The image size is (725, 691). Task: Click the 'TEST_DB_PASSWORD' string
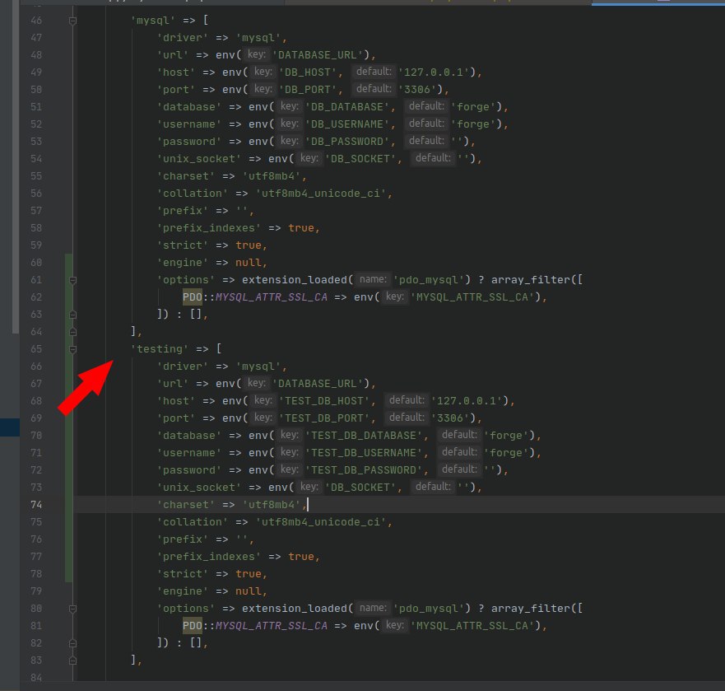click(x=364, y=469)
